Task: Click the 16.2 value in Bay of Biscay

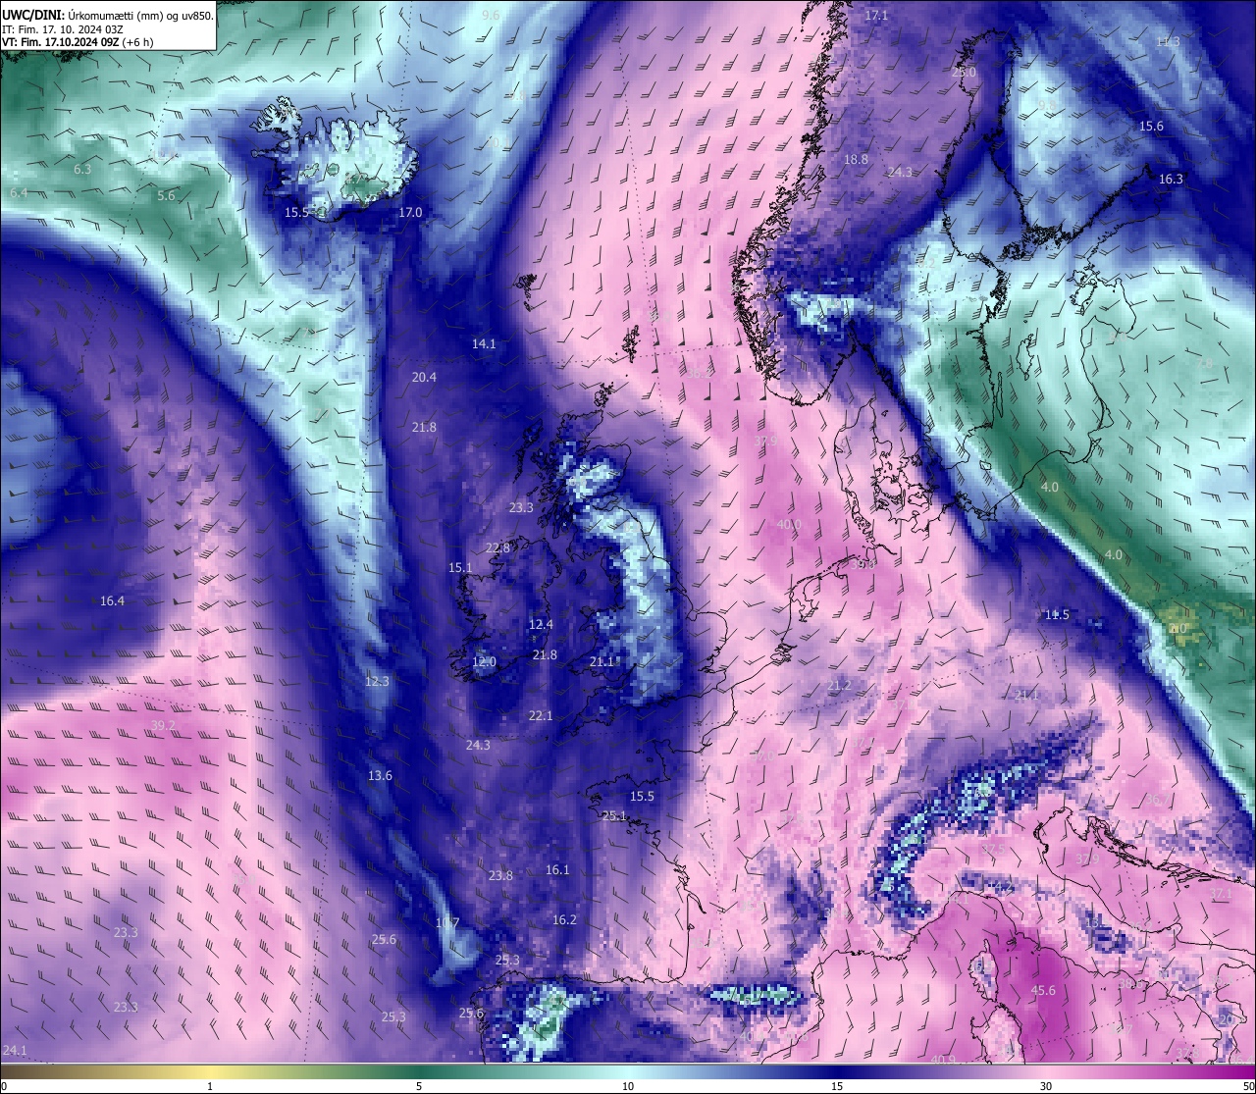Action: point(564,920)
